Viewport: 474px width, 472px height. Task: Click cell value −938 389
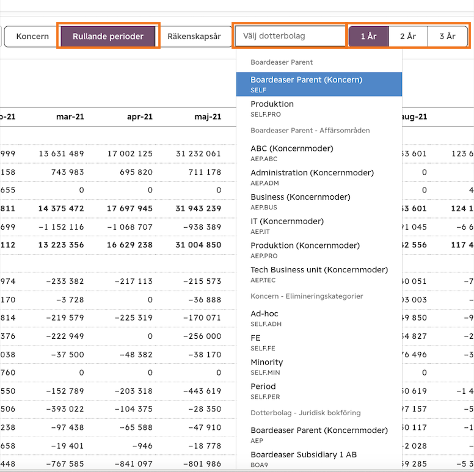pyautogui.click(x=202, y=227)
